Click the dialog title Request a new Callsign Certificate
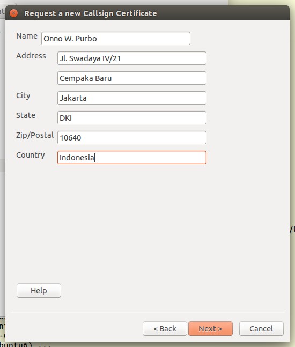The image size is (295, 347). click(x=91, y=13)
